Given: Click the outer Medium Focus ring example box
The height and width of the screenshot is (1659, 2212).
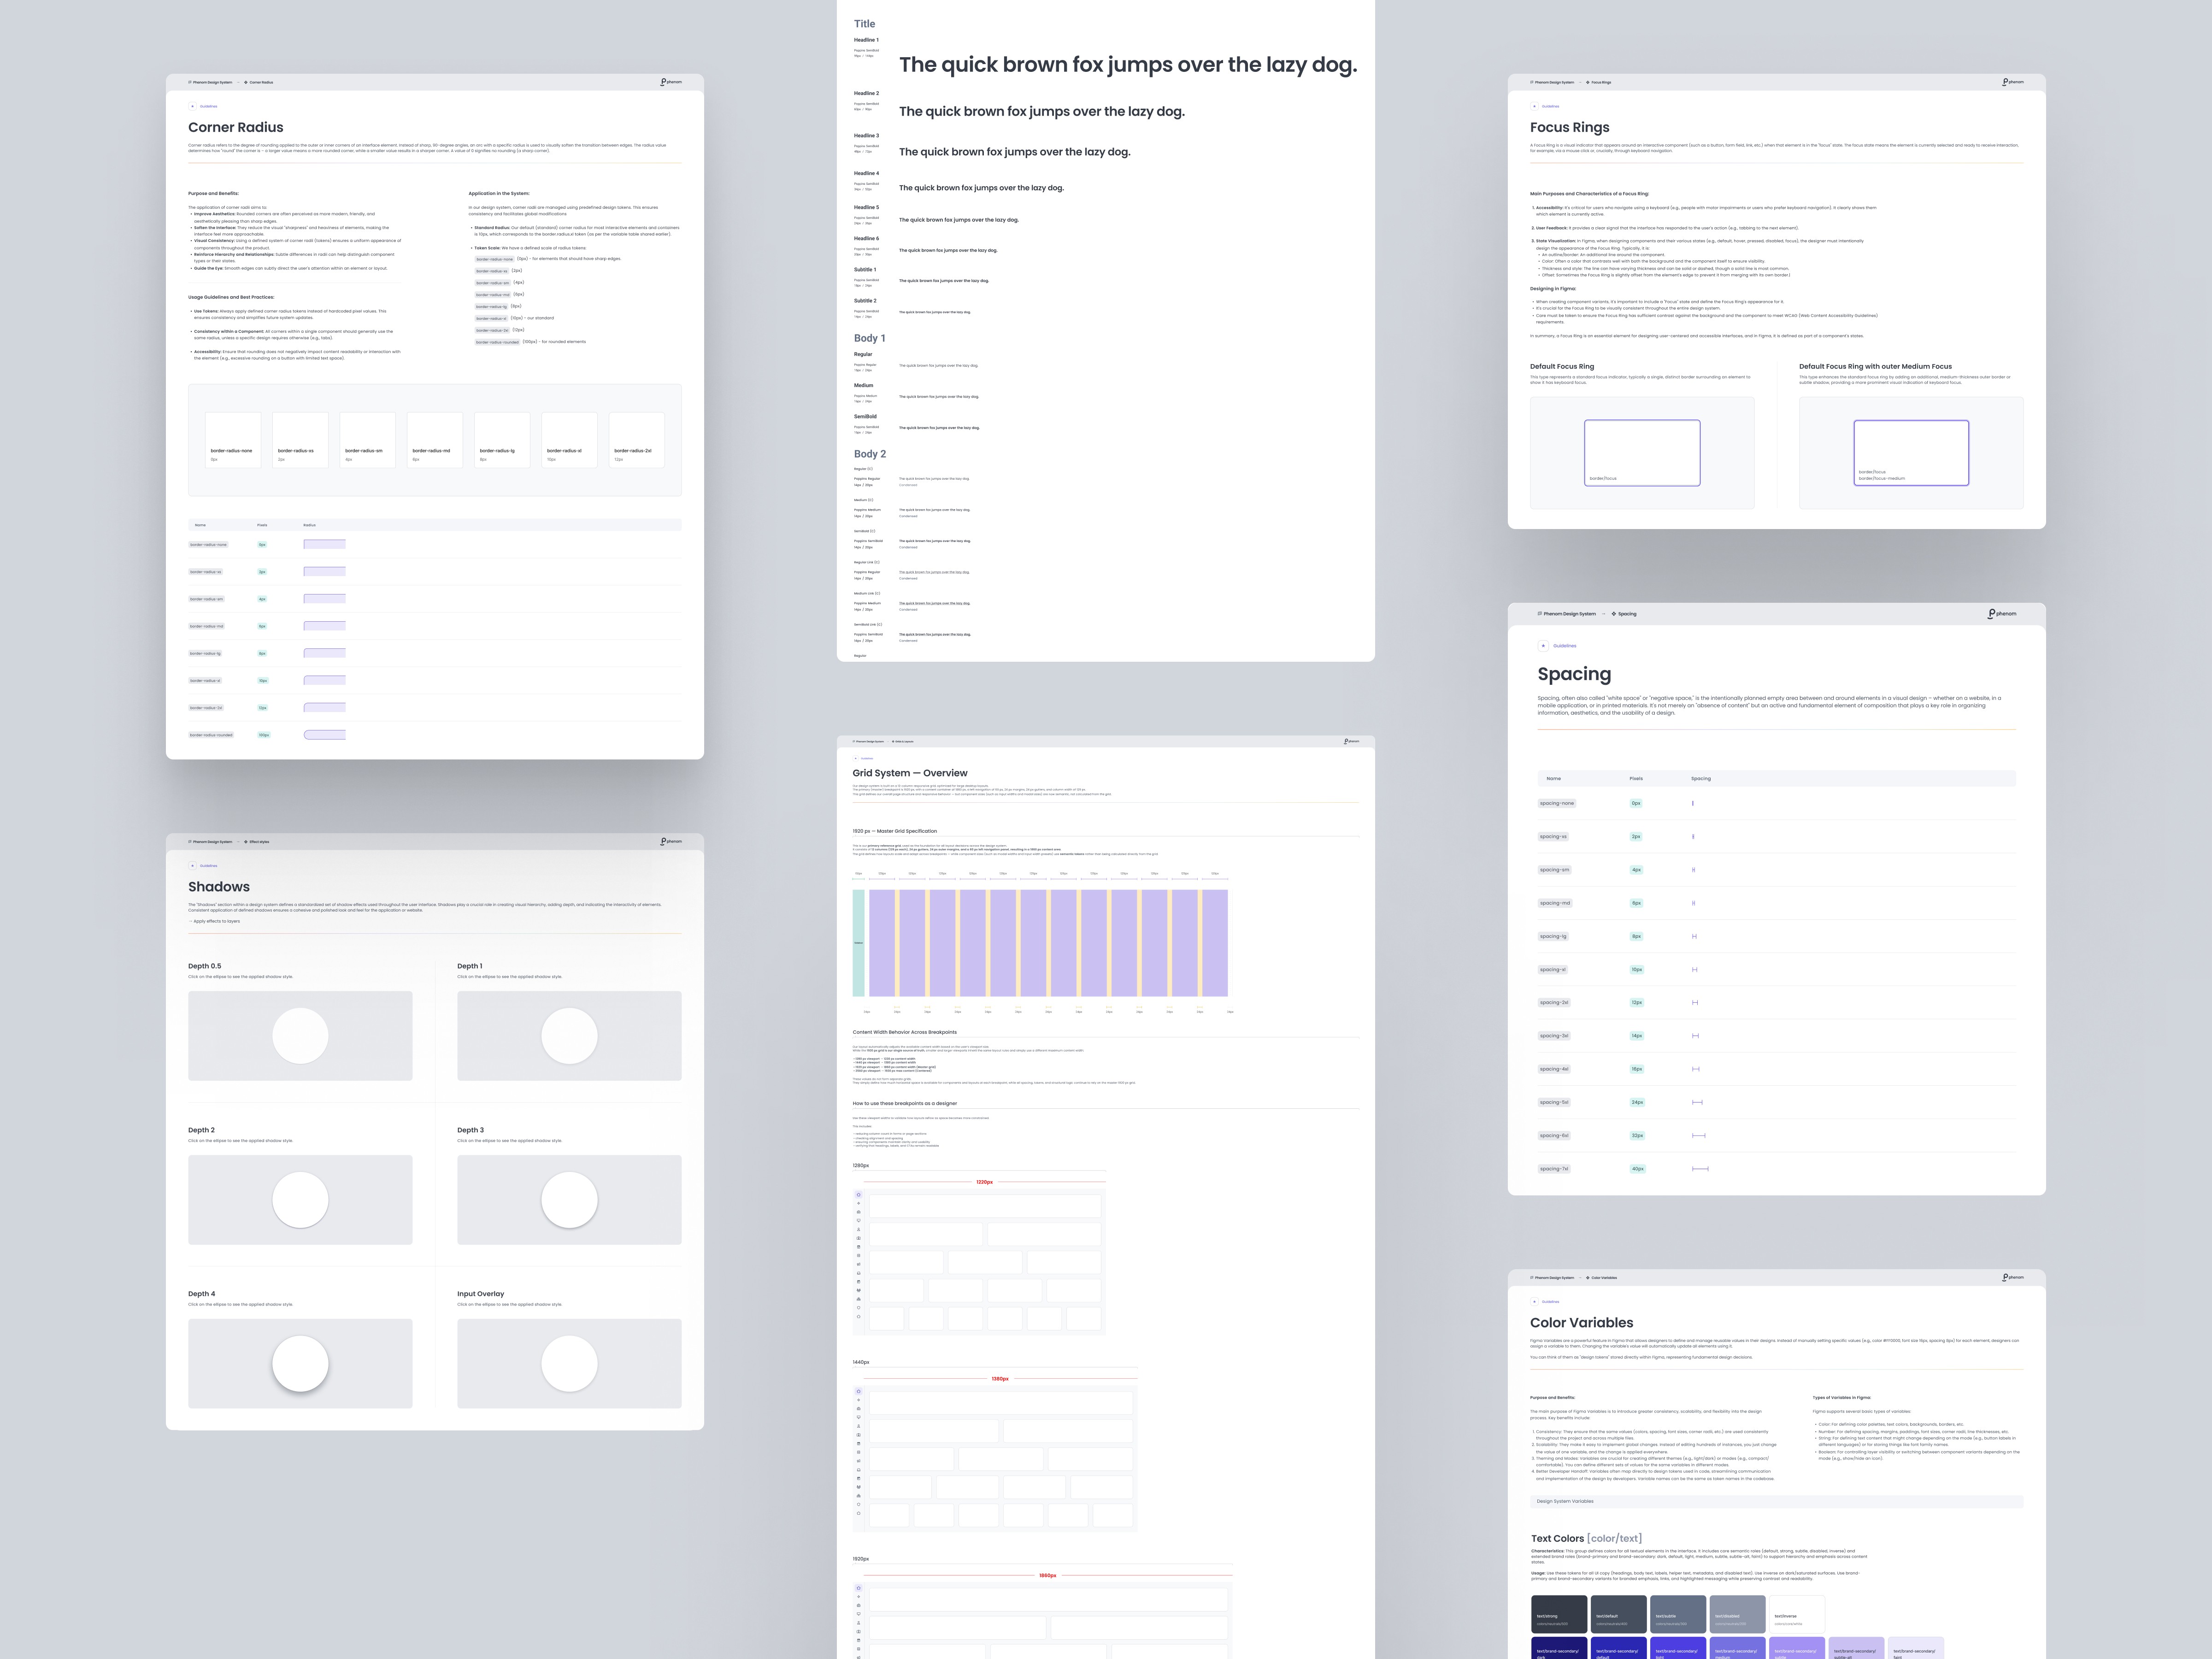Looking at the screenshot, I should tap(1911, 453).
